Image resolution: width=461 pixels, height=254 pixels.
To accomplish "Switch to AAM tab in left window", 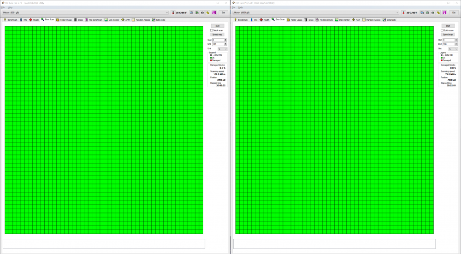I will pos(125,20).
